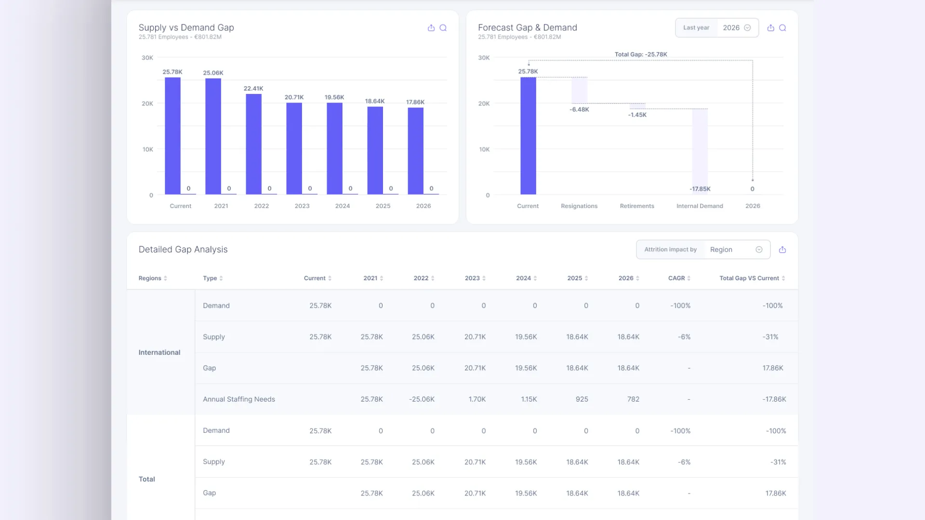Click International Supply CAGR -6% cell
925x520 pixels.
[684, 337]
